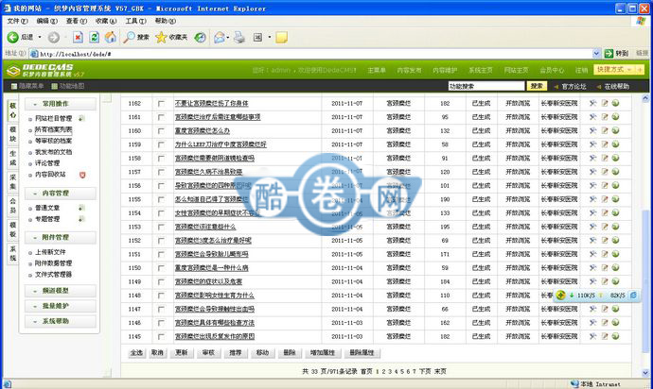Click red recycle bin icon beside 内容回收站
This screenshot has width=653, height=389.
(82, 175)
